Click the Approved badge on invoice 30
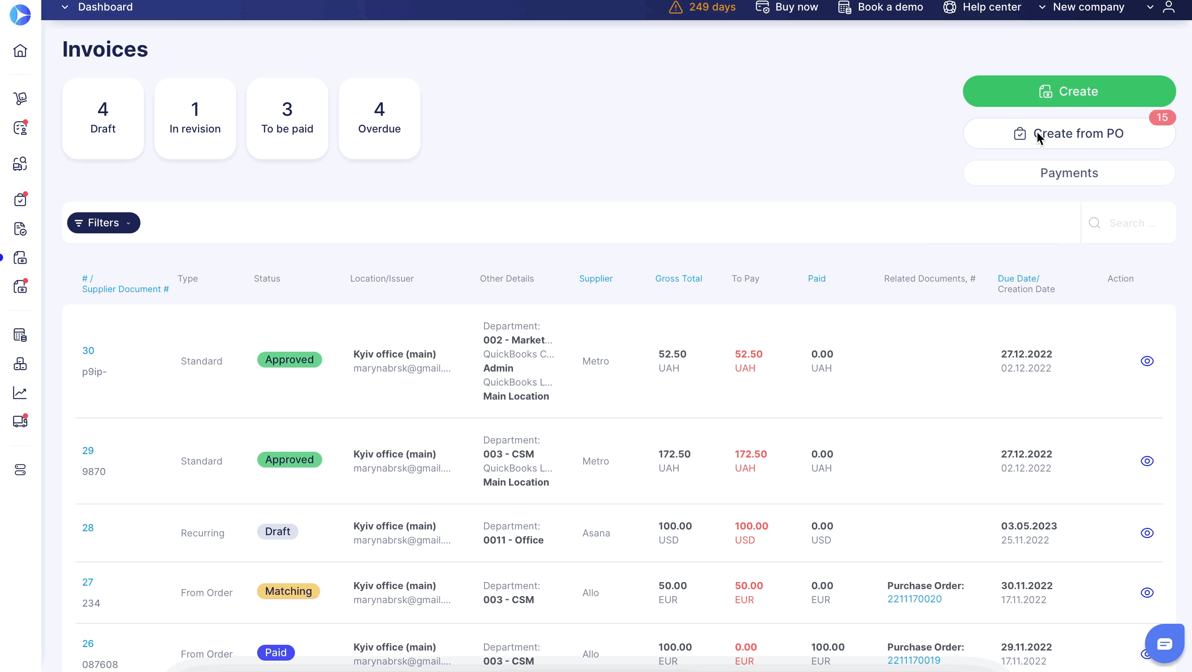Viewport: 1192px width, 672px height. click(x=289, y=359)
